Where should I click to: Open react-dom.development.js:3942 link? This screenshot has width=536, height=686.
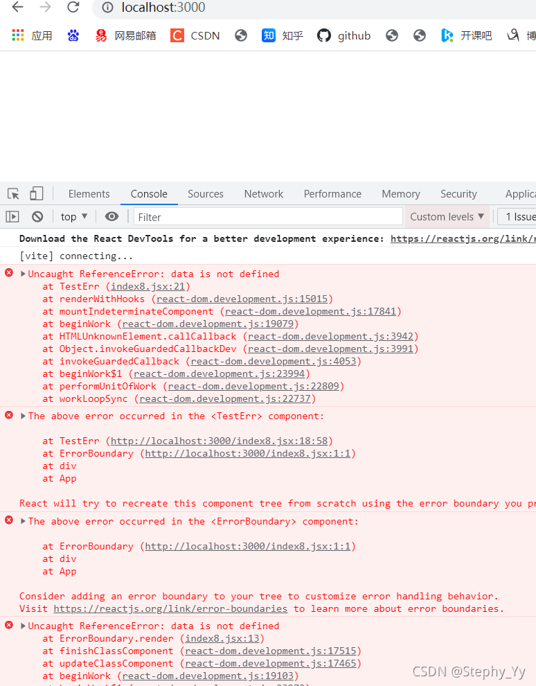330,337
